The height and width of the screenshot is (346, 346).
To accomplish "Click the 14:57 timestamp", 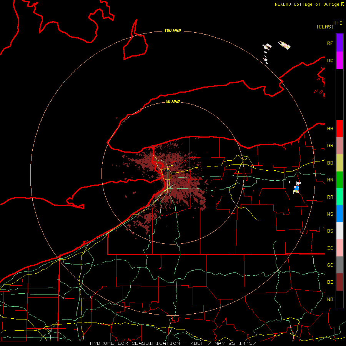I will tap(247, 343).
